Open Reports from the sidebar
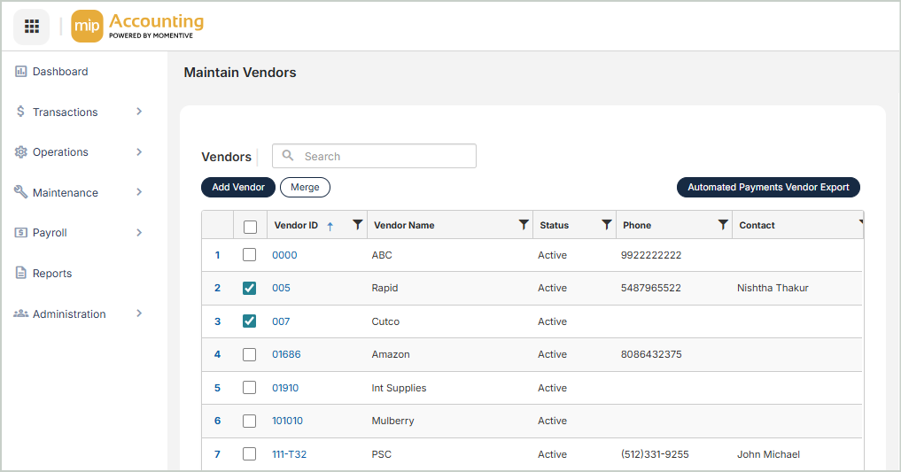 [51, 274]
